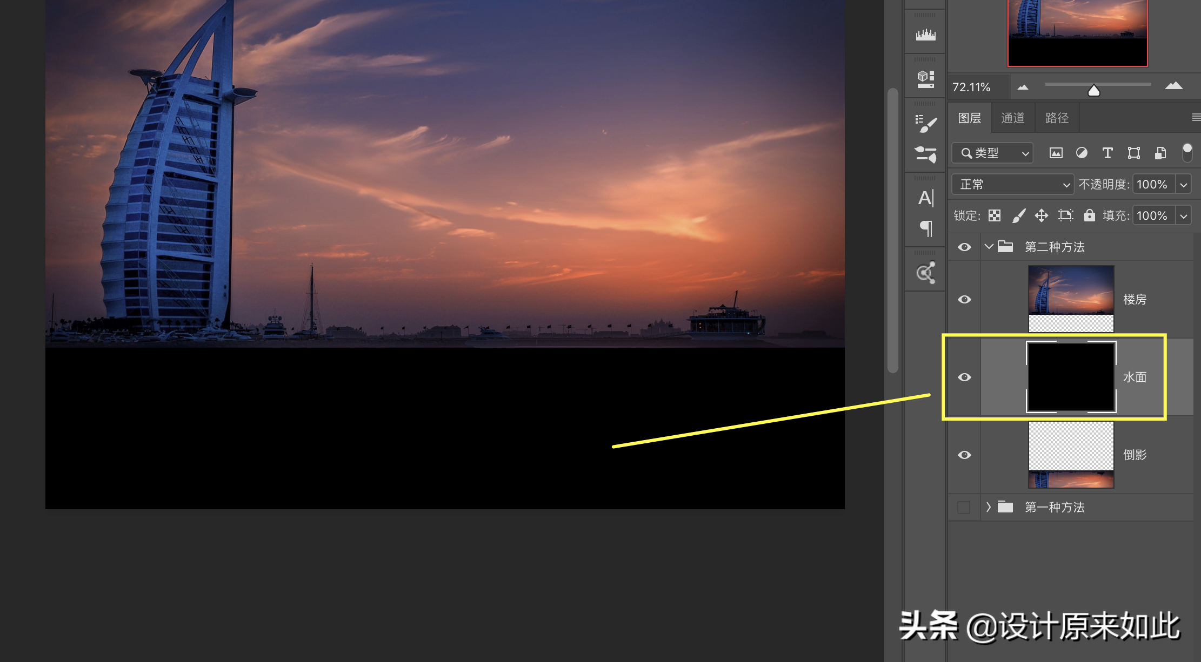Open the Histogram panel icon
This screenshot has height=662, width=1201.
925,35
